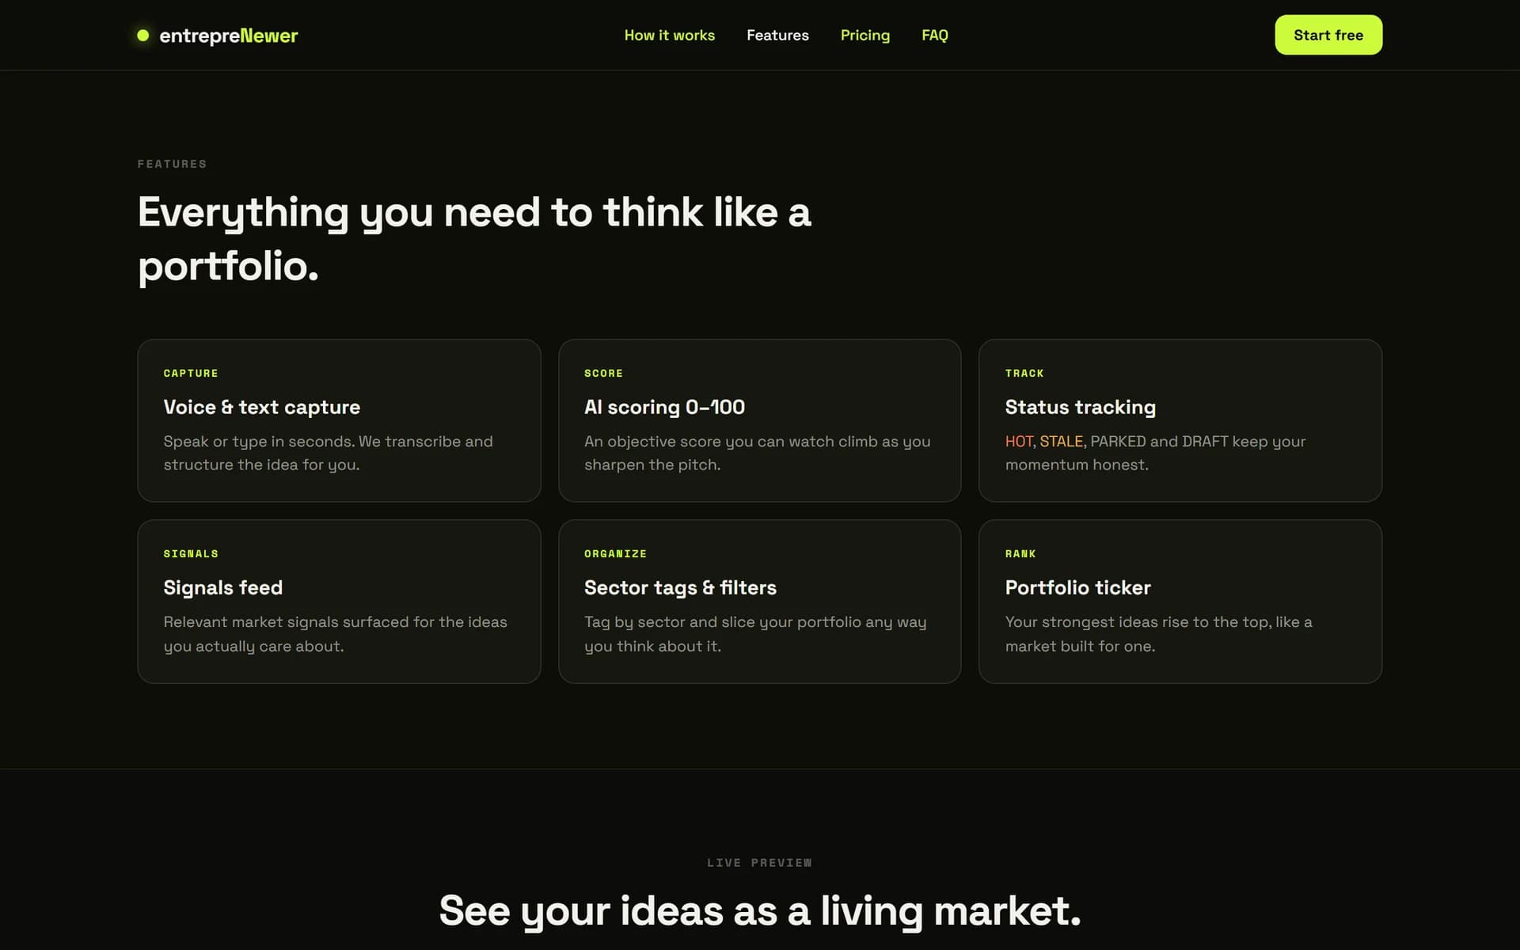Select the Voice & text capture card
Image resolution: width=1520 pixels, height=950 pixels.
pos(339,420)
